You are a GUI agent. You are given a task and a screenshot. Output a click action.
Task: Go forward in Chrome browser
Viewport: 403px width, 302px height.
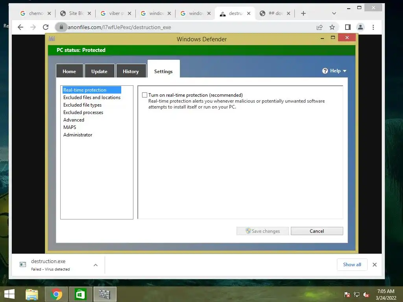[x=33, y=27]
